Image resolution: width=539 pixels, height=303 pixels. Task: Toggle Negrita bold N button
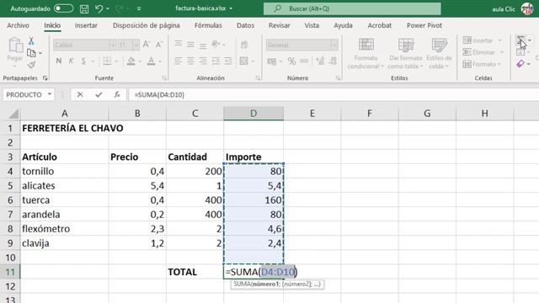tap(59, 61)
